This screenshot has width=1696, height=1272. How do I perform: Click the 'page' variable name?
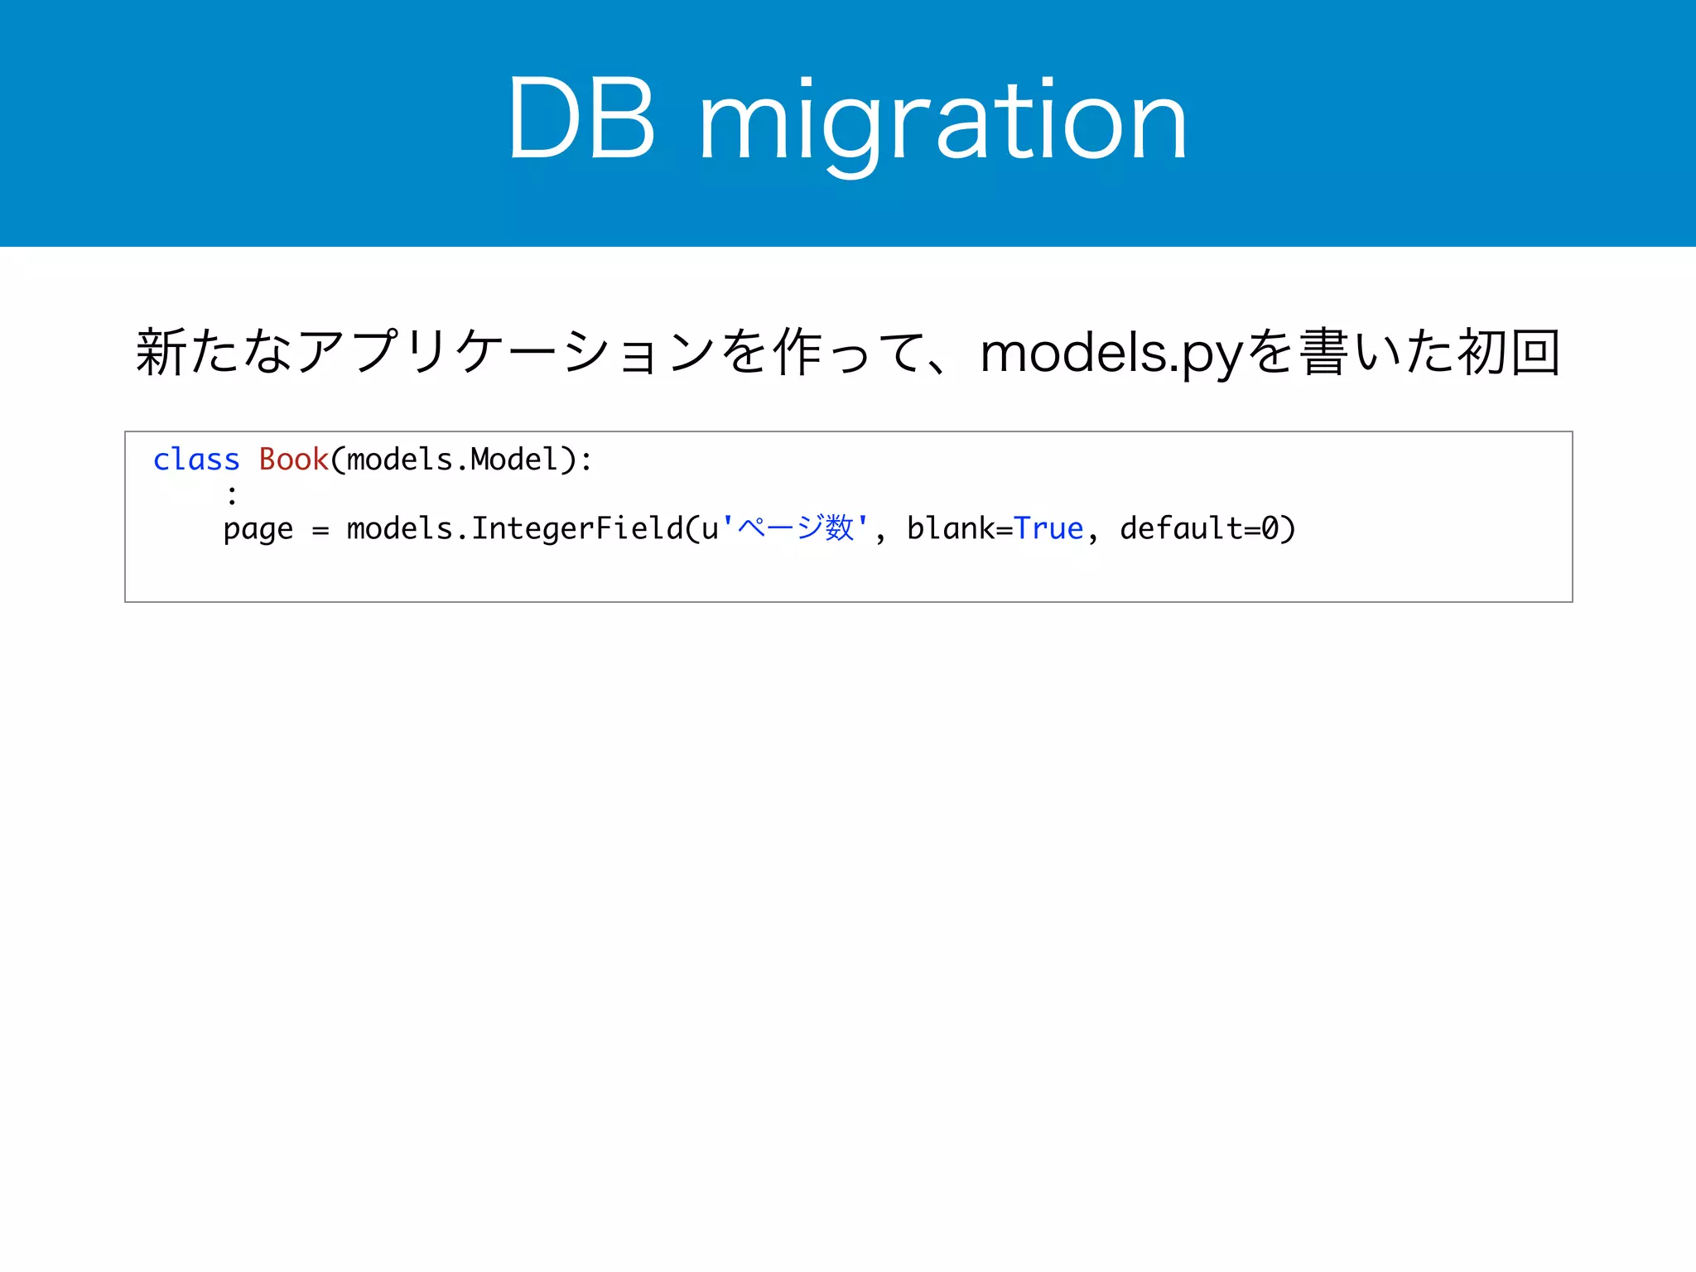pyautogui.click(x=258, y=530)
